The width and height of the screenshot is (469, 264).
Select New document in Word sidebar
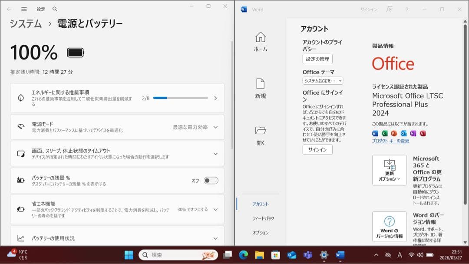click(260, 89)
